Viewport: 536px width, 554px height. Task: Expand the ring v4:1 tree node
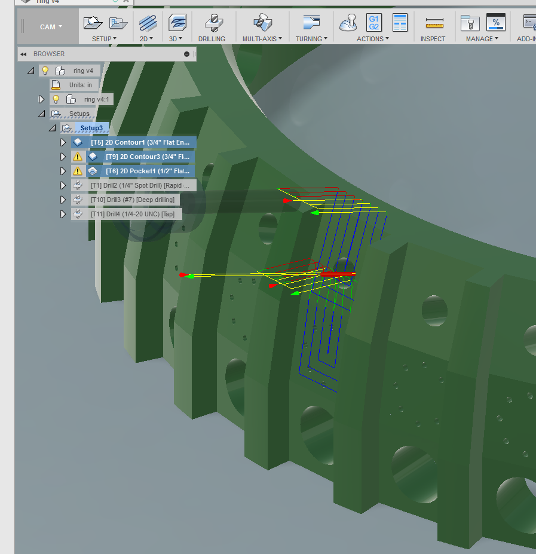41,99
